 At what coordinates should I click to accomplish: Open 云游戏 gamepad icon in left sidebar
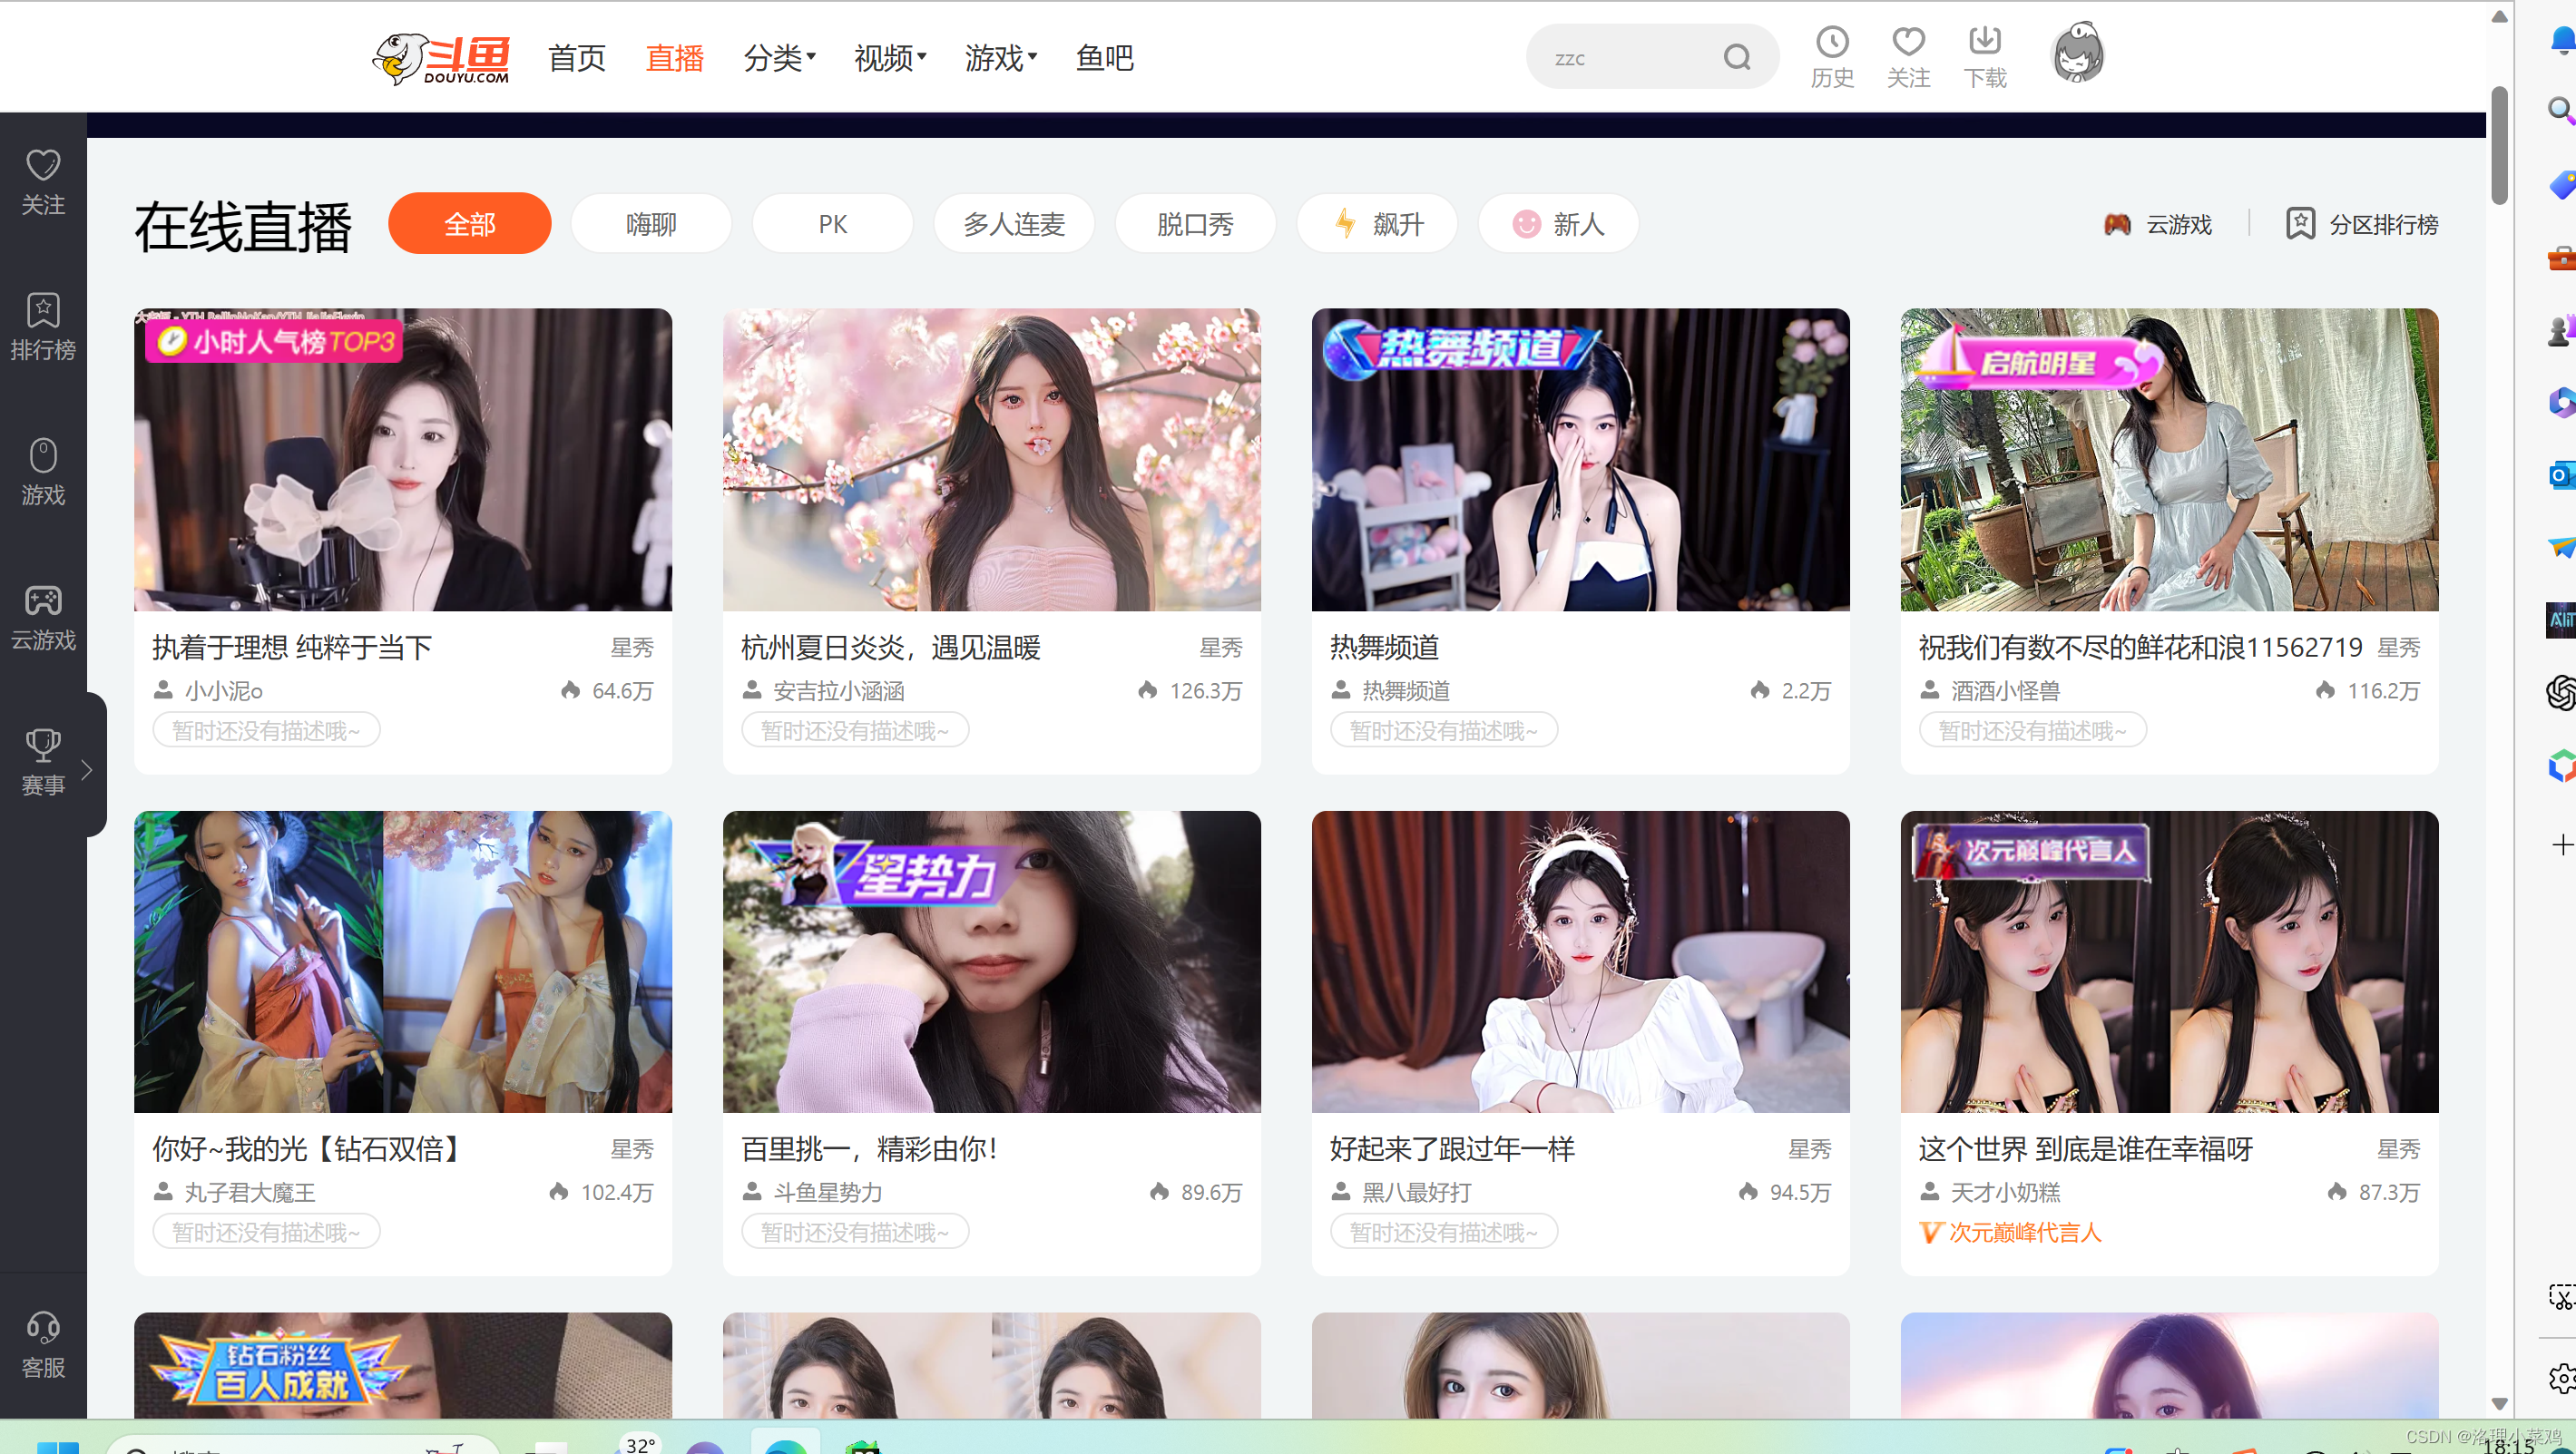tap(43, 617)
